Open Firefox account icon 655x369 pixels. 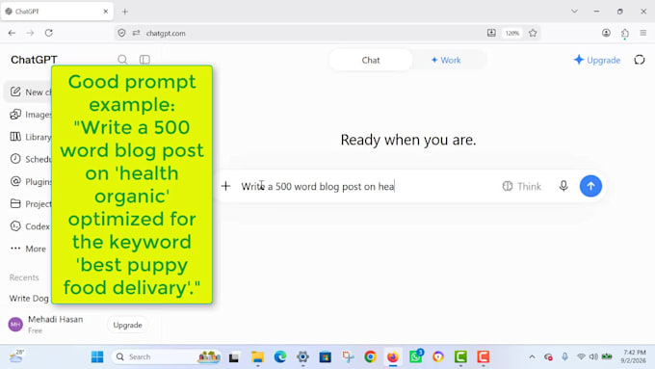(606, 33)
